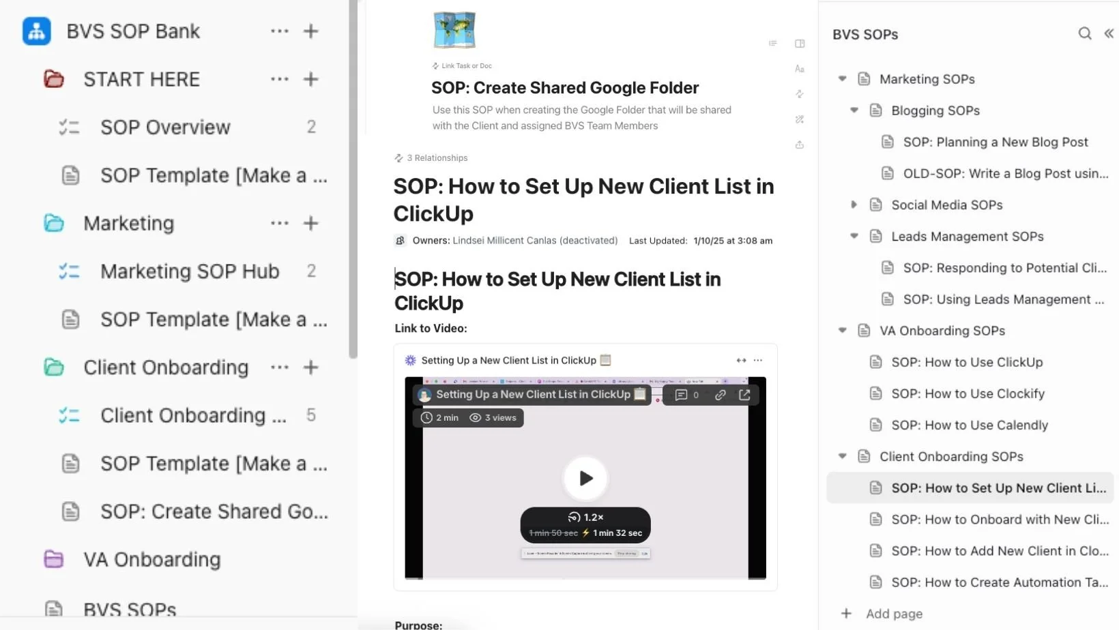Collapse the Marketing SOPs tree node

(x=843, y=79)
